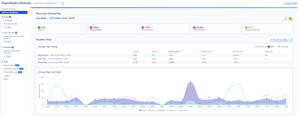This screenshot has width=299, height=116.
Task: Click the 22 visitors count
Action: [51, 18]
